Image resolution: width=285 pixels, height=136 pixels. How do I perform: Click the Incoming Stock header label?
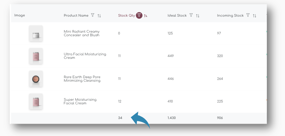(230, 16)
